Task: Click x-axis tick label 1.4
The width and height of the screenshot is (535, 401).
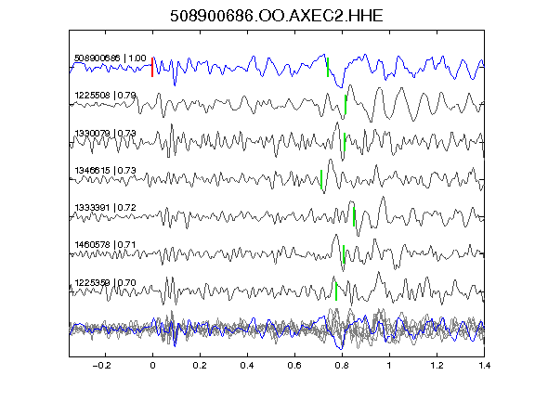Action: [485, 366]
